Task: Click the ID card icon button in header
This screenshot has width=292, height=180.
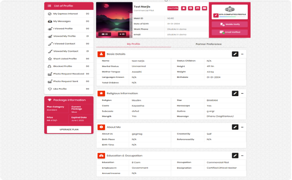Action: point(204,8)
